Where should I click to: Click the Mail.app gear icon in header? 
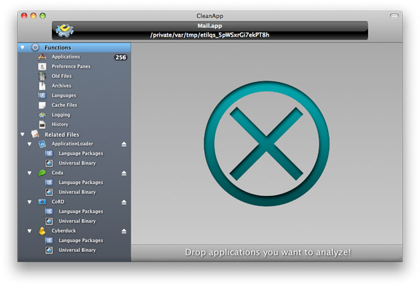[x=65, y=31]
